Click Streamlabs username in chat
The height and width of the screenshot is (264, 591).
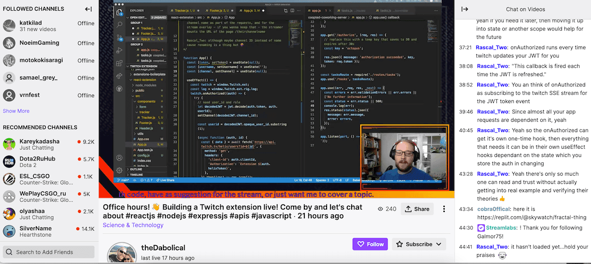click(x=501, y=228)
